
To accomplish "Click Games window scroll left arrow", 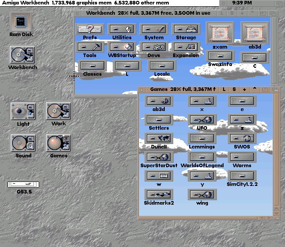I will point(262,218).
